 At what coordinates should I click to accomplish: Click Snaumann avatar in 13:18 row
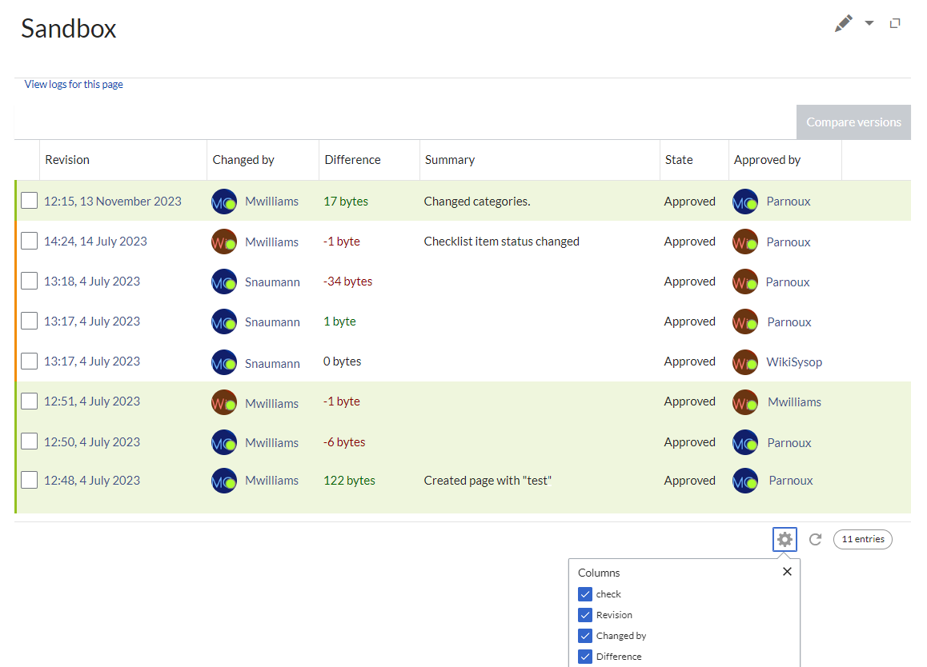coord(224,282)
